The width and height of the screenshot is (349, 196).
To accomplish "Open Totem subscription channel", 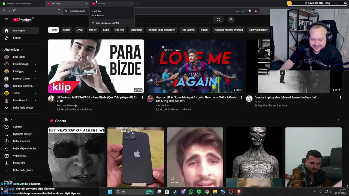I will tap(21, 93).
